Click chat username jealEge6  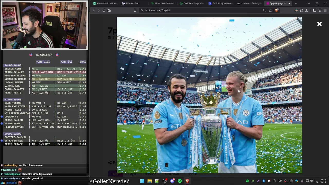pyautogui.click(x=11, y=183)
